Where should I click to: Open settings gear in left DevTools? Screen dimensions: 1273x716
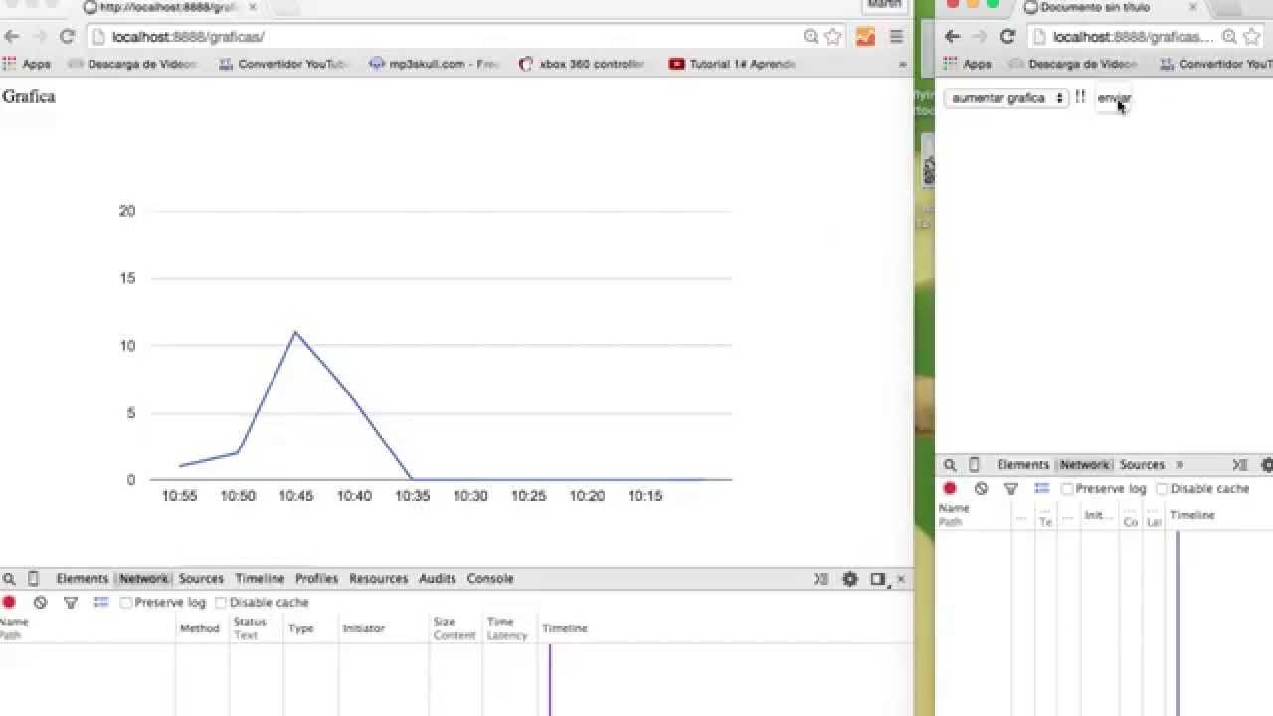(850, 579)
